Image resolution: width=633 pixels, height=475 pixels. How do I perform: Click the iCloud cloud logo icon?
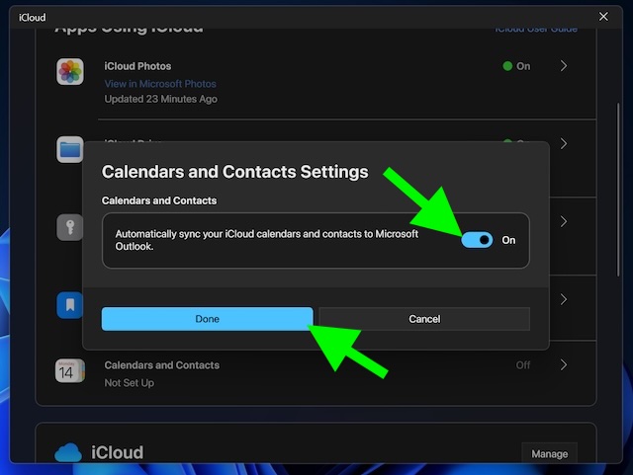pos(68,452)
